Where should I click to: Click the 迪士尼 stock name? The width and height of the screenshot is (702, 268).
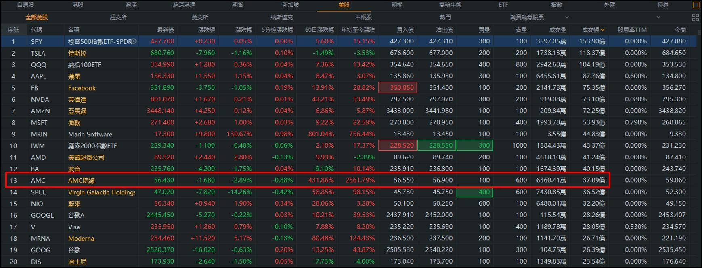[x=77, y=262]
